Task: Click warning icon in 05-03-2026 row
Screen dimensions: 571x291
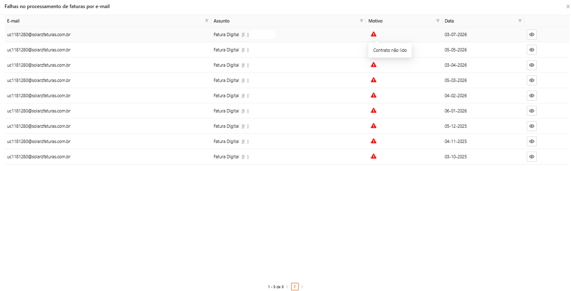Action: 373,80
